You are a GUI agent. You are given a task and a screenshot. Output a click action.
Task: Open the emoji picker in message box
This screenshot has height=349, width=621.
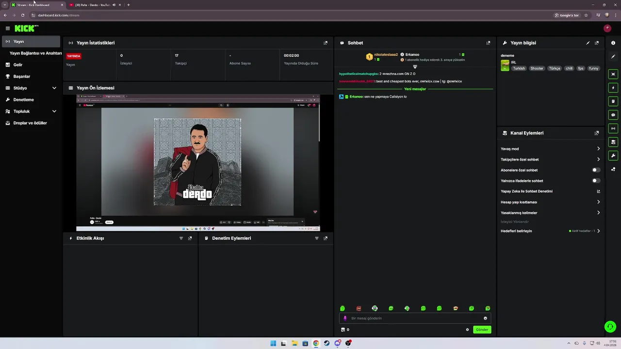coord(485,318)
